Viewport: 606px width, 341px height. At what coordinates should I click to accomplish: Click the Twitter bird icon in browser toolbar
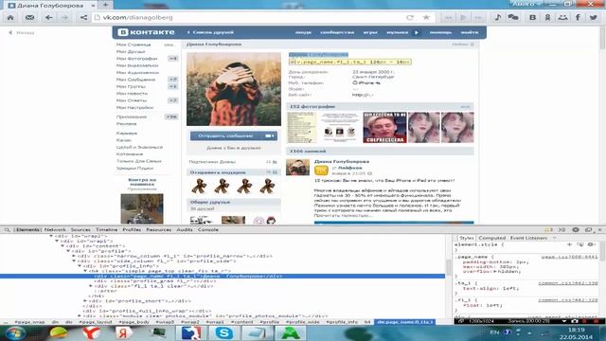[594, 17]
